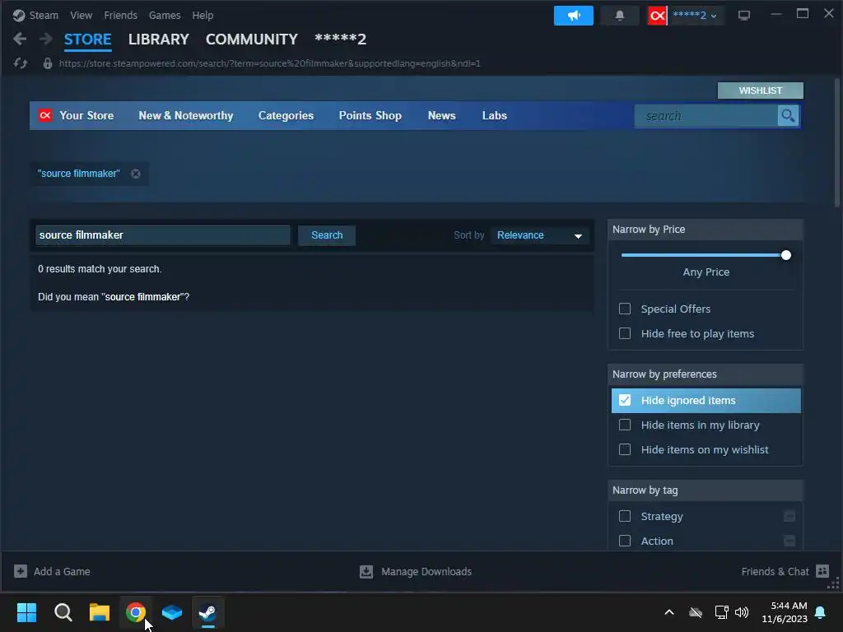Open File Explorer from taskbar
This screenshot has height=632, width=843.
click(x=100, y=612)
